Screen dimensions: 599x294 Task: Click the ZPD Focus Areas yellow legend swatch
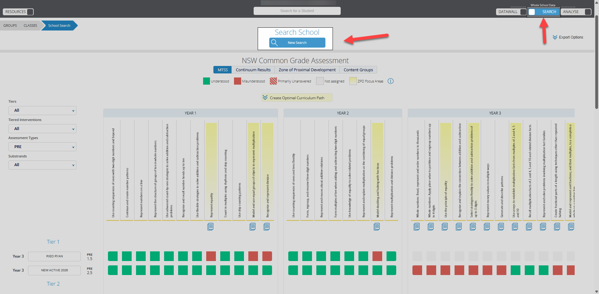pyautogui.click(x=353, y=81)
